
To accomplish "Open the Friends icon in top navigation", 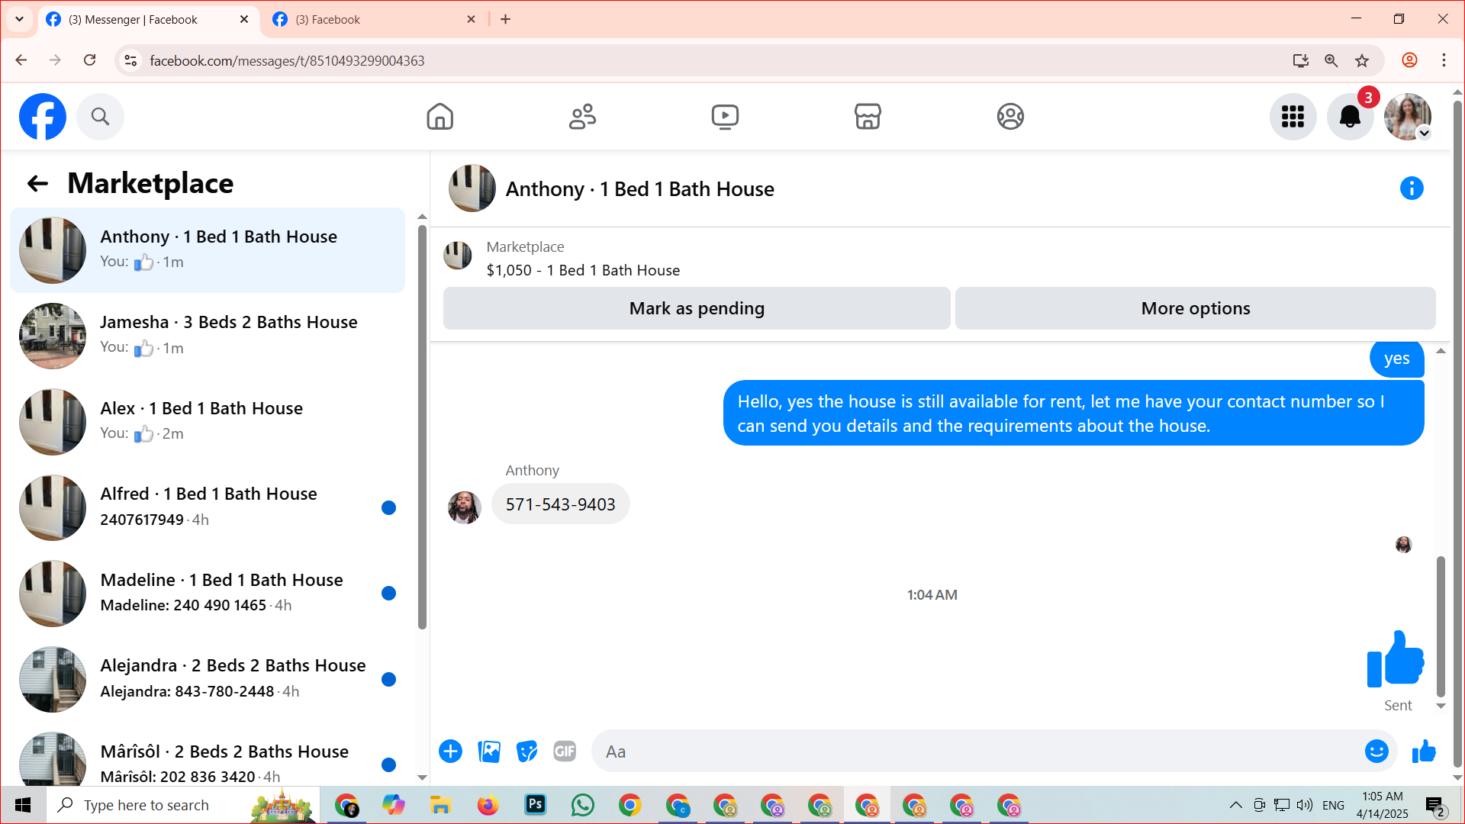I will 582,117.
